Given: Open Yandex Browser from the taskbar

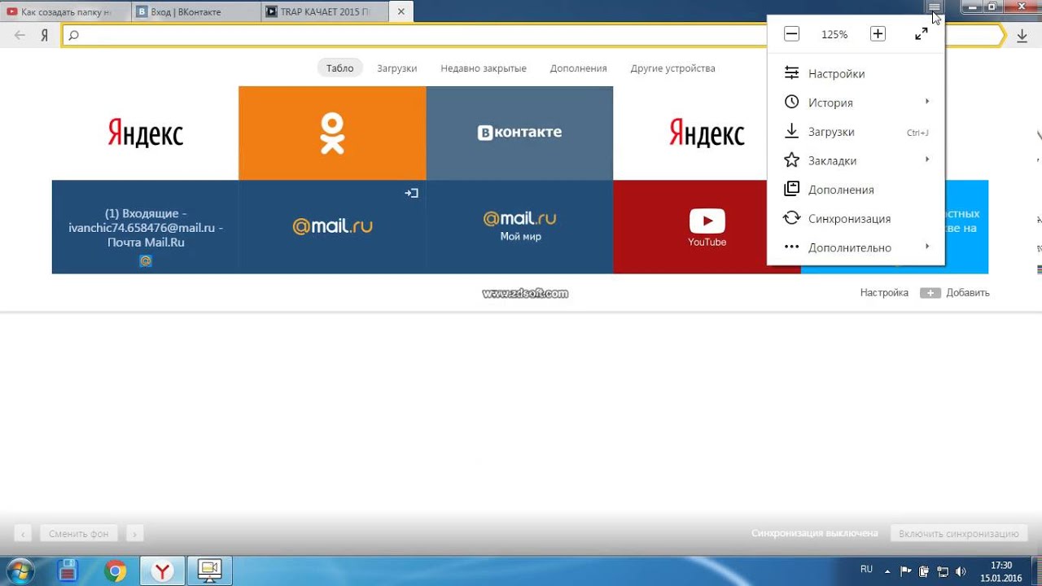Looking at the screenshot, I should coord(163,571).
